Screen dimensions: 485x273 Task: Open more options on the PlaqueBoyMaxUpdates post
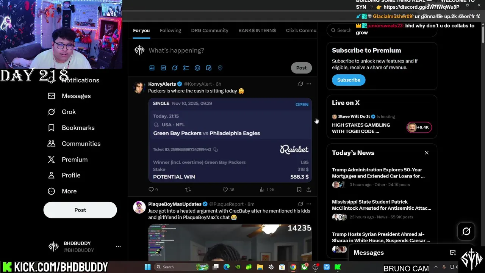pos(309,204)
